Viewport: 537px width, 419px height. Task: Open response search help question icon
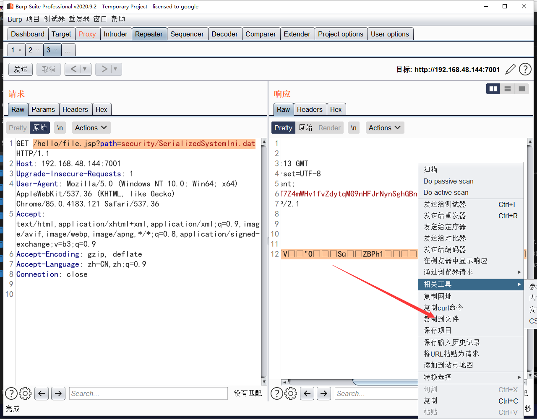[276, 393]
